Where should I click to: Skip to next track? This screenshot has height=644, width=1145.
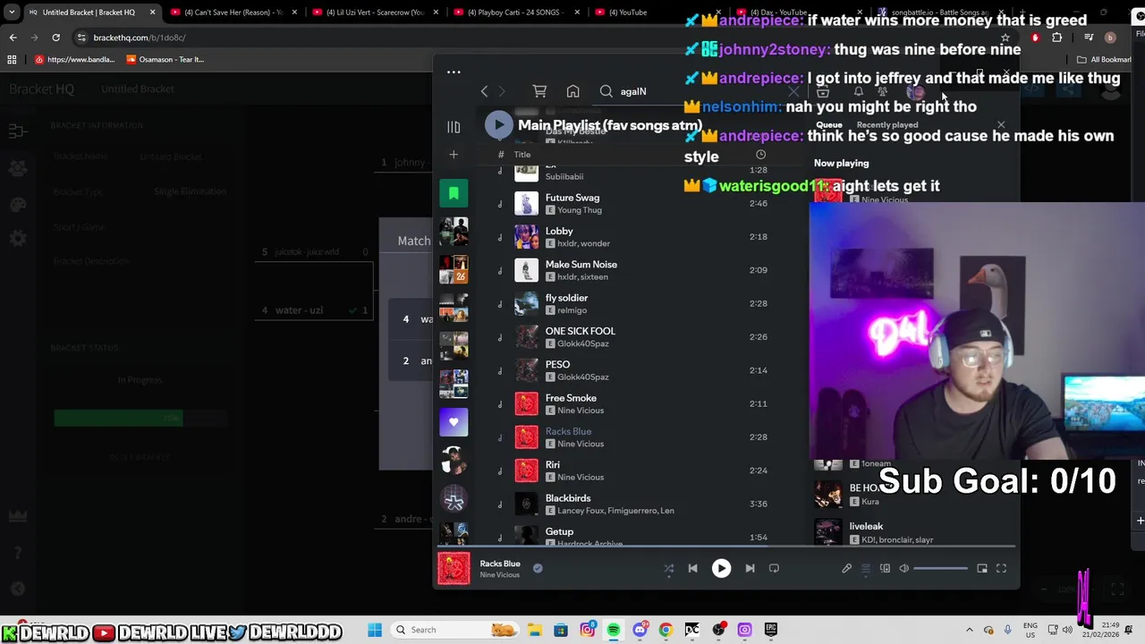click(750, 568)
